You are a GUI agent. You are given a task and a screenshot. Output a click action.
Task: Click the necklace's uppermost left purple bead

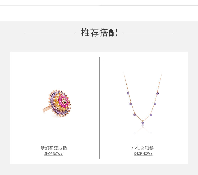(128, 93)
